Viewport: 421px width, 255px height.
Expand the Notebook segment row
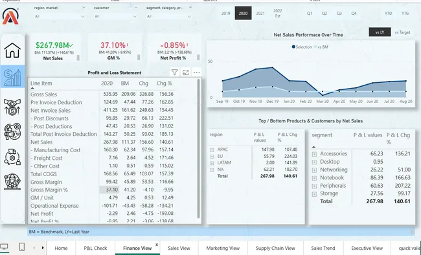coord(314,178)
